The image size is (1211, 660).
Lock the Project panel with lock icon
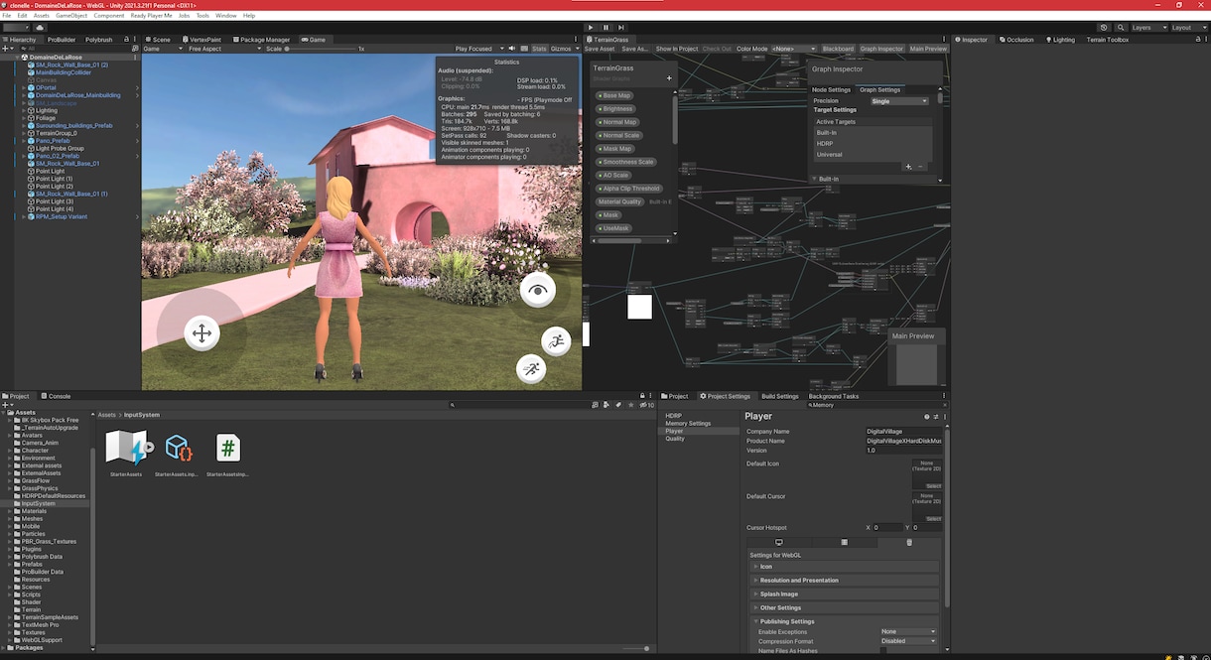coord(643,396)
